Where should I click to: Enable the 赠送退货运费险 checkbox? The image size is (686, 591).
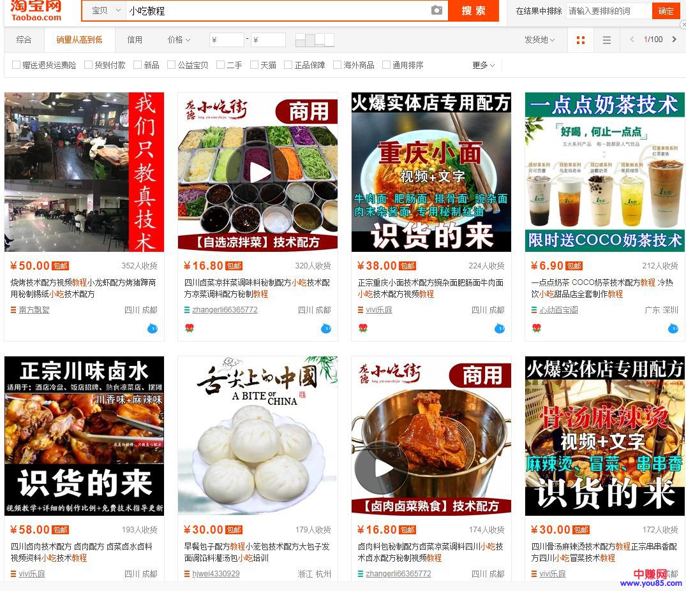click(x=17, y=65)
